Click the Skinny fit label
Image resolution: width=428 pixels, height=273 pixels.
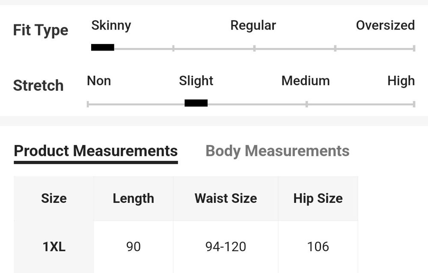(111, 26)
